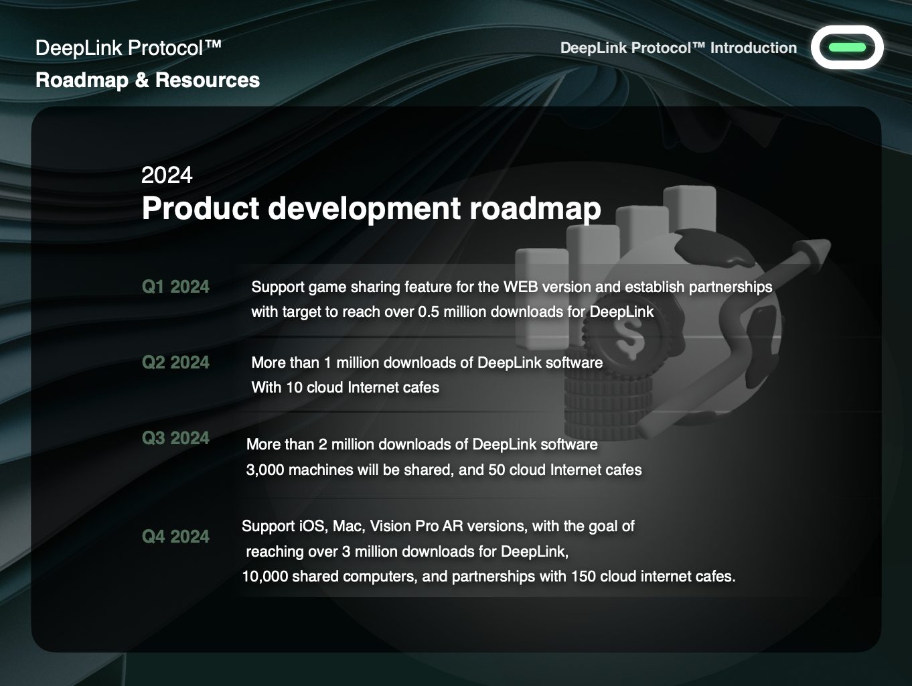
Task: Click the line "Support iOS, Mac, Vision Pro AR versions"
Action: [x=438, y=527]
